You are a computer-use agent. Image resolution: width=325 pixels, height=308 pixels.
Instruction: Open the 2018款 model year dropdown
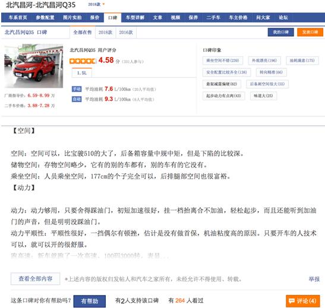(x=96, y=4)
